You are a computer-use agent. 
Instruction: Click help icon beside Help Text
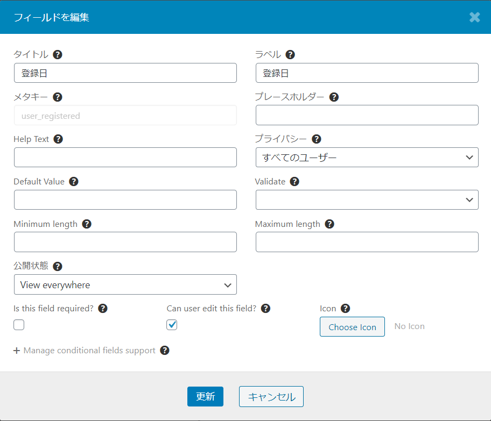coord(58,139)
